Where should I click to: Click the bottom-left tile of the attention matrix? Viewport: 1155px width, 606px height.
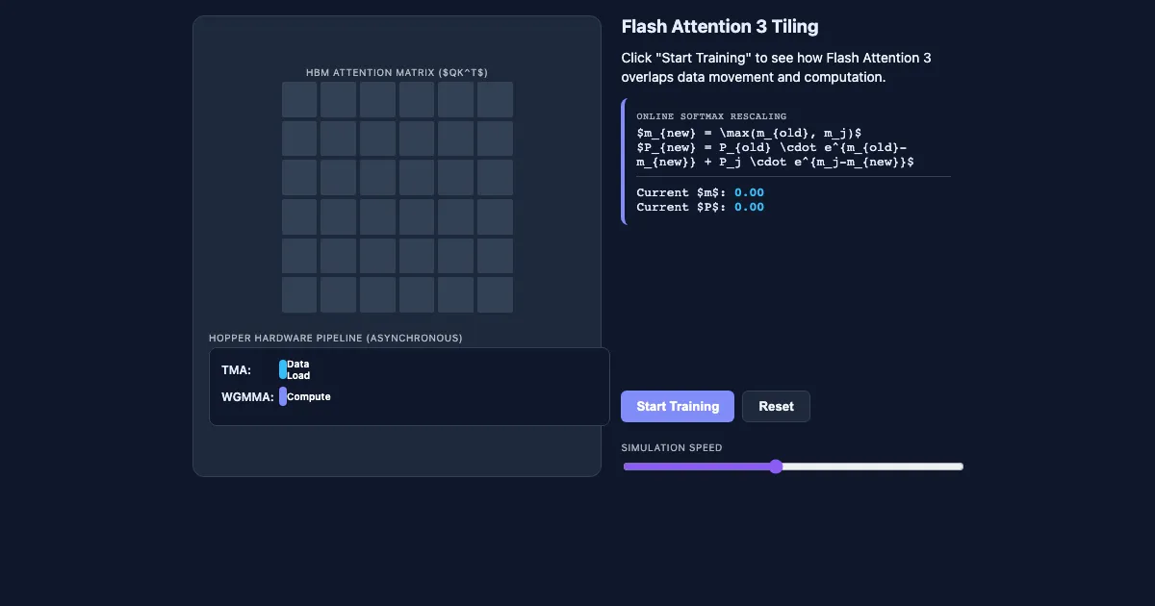coord(299,294)
